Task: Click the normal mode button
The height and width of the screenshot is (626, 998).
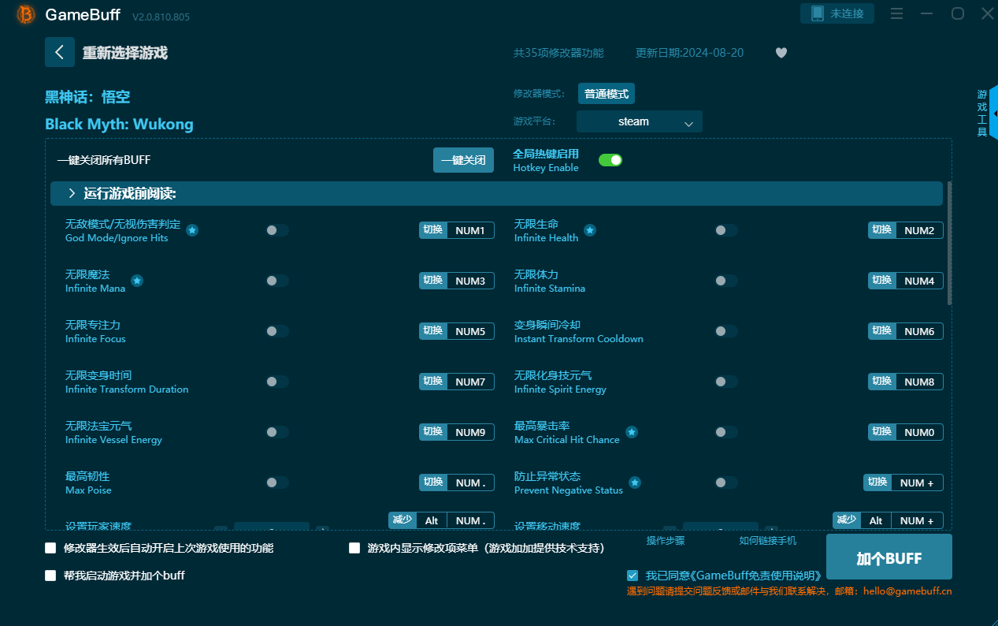Action: 607,94
